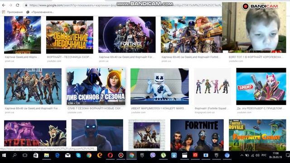Show hidden system tray icons

tap(242, 155)
